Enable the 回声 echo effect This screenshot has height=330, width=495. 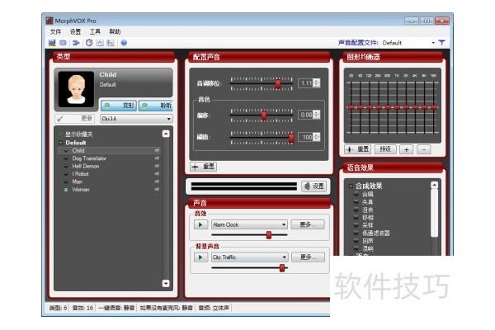pyautogui.click(x=356, y=241)
